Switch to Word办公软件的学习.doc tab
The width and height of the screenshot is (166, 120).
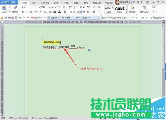click(116, 18)
